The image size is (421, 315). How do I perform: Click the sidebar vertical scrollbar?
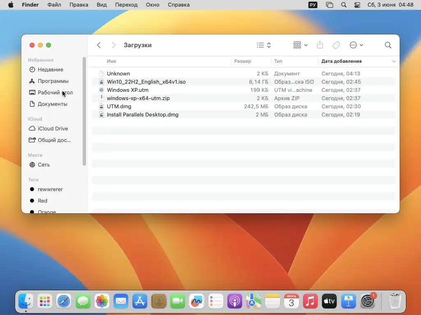(x=84, y=111)
